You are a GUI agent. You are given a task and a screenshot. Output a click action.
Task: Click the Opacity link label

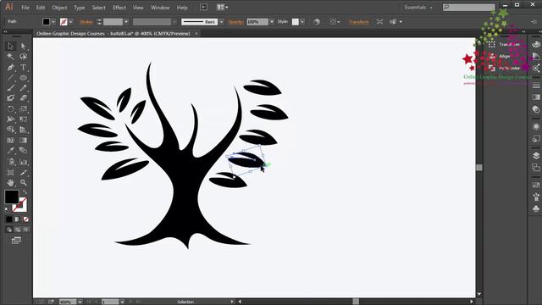click(x=236, y=22)
